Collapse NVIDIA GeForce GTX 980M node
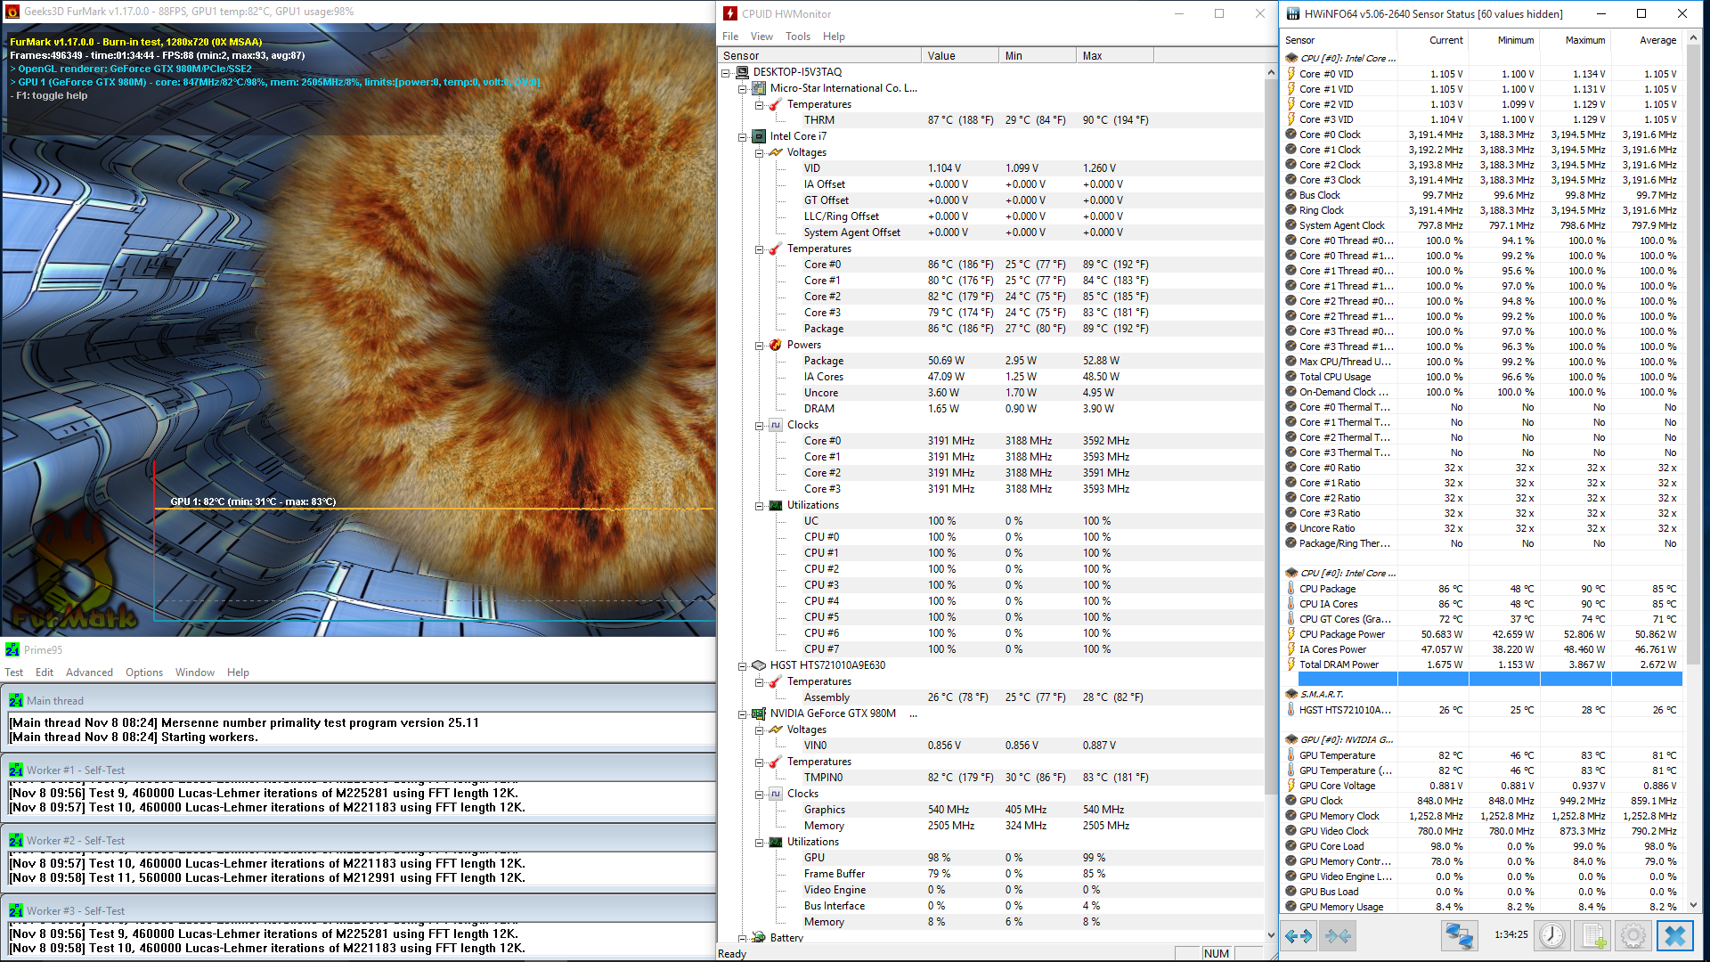Image resolution: width=1710 pixels, height=962 pixels. click(x=742, y=714)
